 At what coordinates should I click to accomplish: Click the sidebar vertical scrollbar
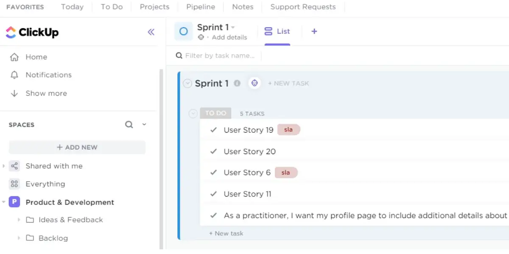pyautogui.click(x=161, y=159)
